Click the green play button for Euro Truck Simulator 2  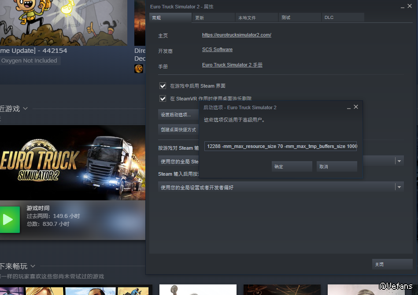[x=10, y=220]
